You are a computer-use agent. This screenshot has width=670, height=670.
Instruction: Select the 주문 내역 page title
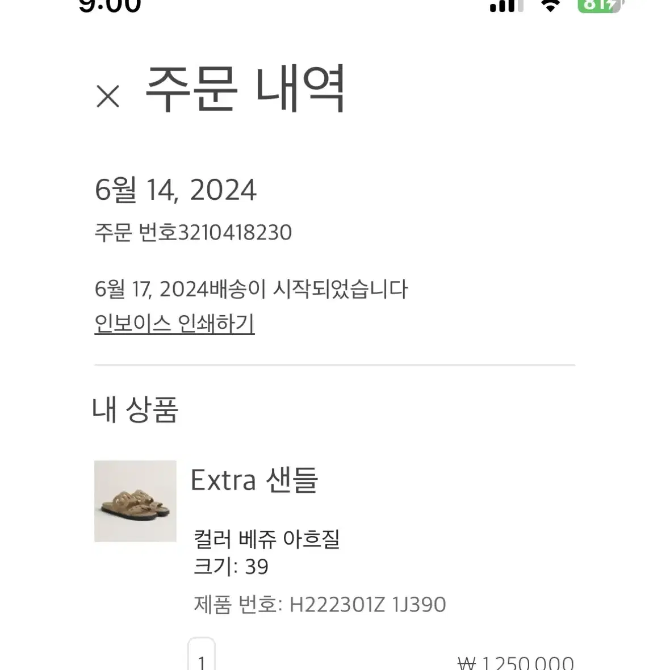(245, 89)
